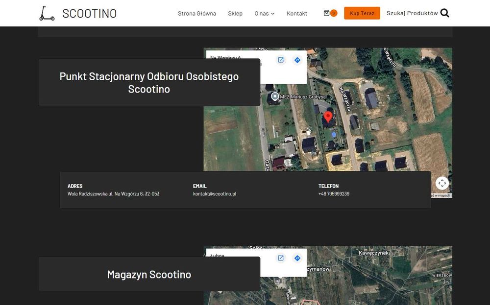The image size is (490, 305).
Task: Select the address Wola Radziszowska text
Action: pyautogui.click(x=114, y=194)
